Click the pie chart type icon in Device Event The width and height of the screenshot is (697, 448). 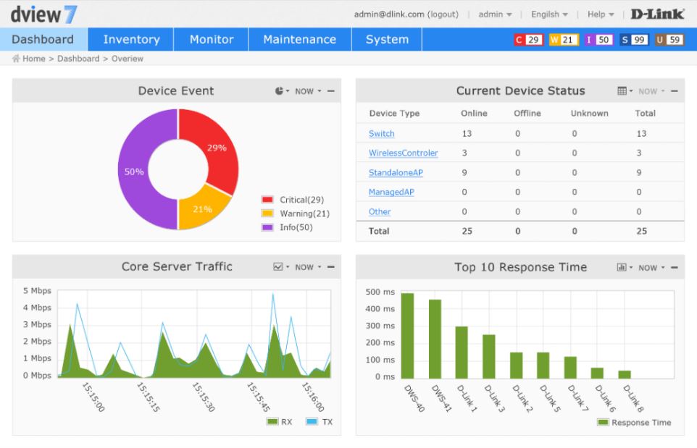pyautogui.click(x=280, y=91)
